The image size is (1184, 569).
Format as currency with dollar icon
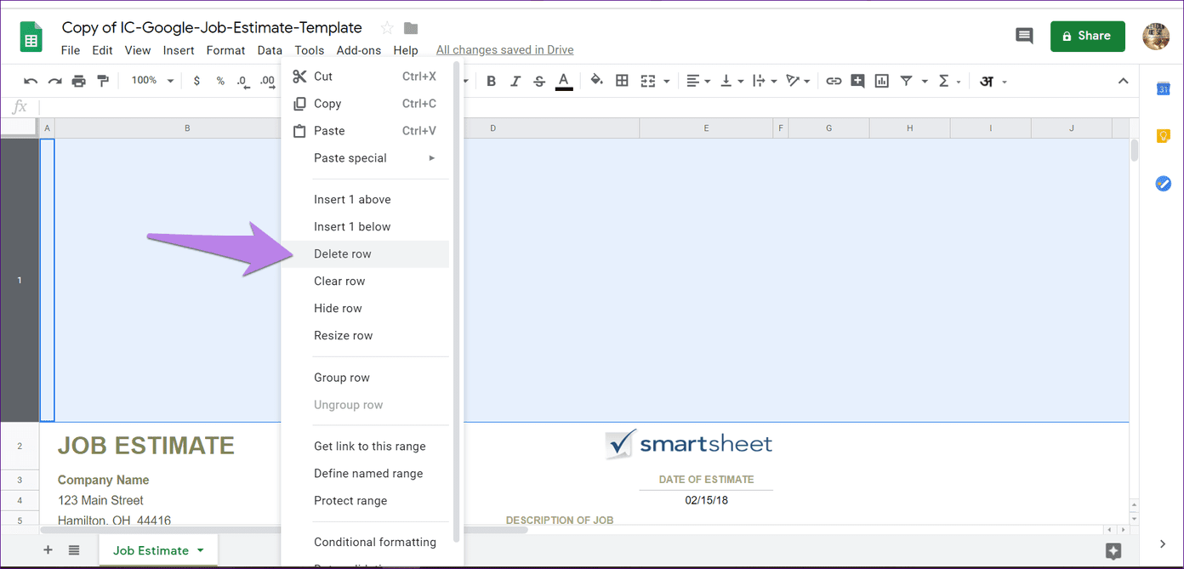pos(197,81)
